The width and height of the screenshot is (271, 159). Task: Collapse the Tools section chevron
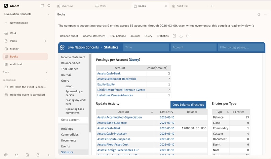46,72
